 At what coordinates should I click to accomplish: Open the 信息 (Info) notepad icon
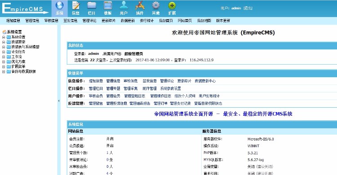(75, 8)
